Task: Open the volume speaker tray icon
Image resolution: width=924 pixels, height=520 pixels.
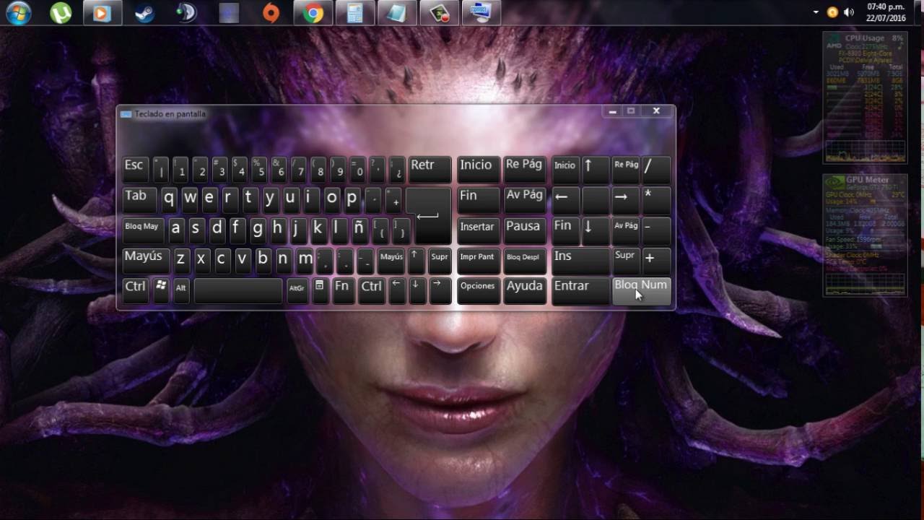Action: tap(849, 12)
